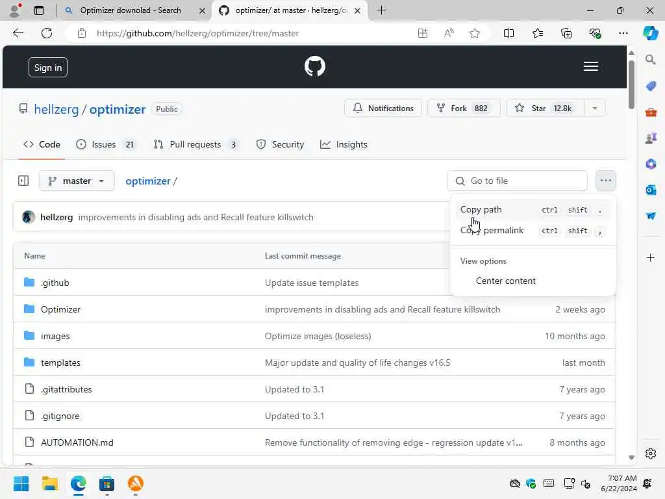This screenshot has width=665, height=499.
Task: Open the hamburger navigation menu
Action: (x=590, y=67)
